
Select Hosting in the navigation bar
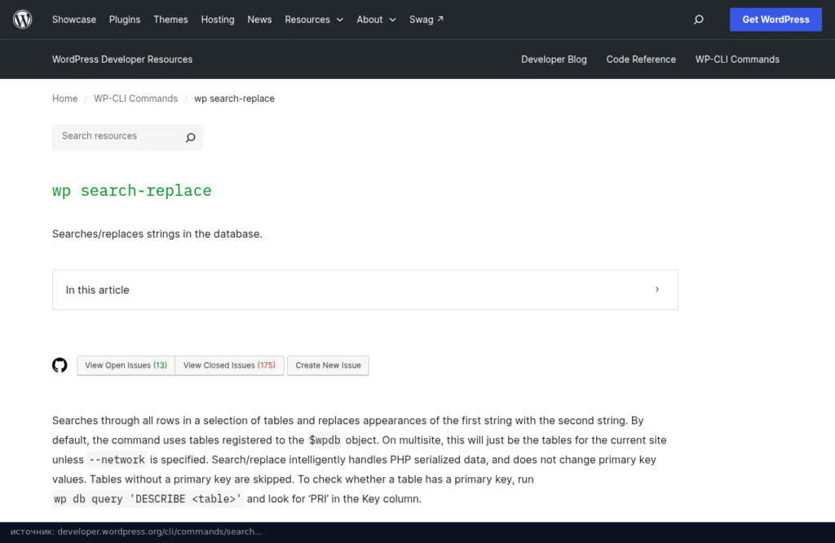217,20
